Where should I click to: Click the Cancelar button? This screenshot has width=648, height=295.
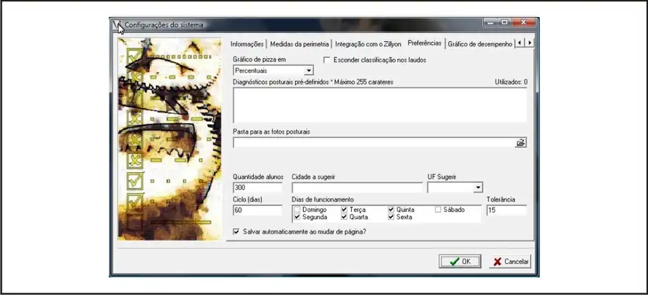510,261
